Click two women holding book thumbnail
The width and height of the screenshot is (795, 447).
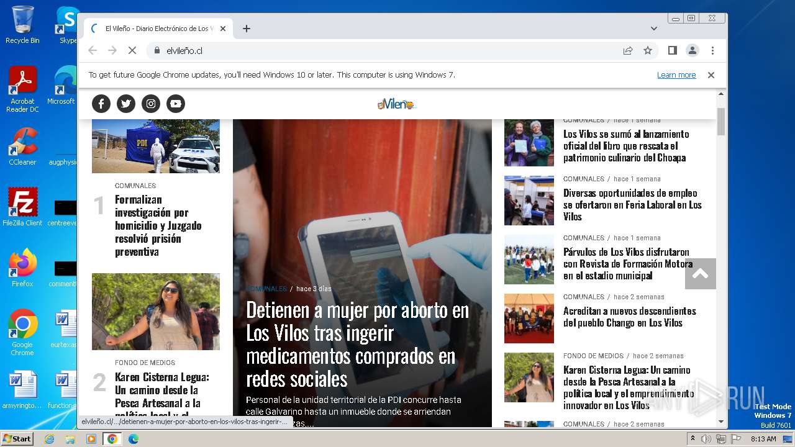point(529,143)
